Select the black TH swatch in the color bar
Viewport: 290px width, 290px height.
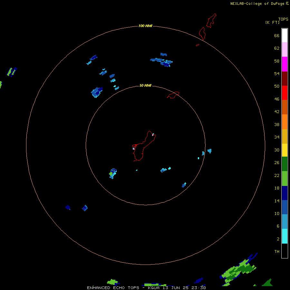point(285,251)
